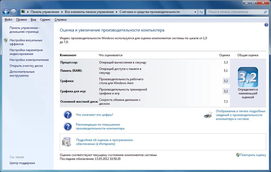
Task: Click the printer icon
Action: [x=208, y=115]
